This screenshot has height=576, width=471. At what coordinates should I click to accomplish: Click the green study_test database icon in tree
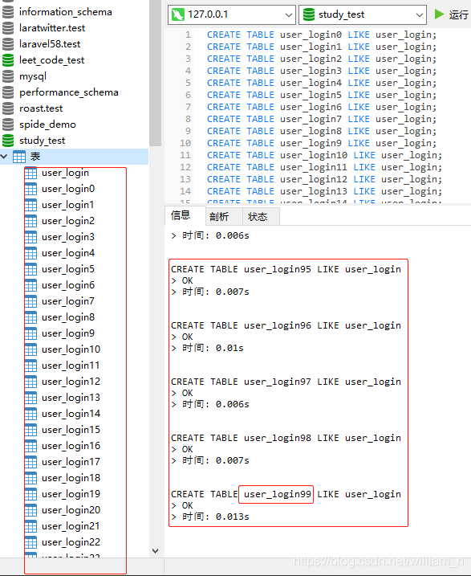click(8, 141)
